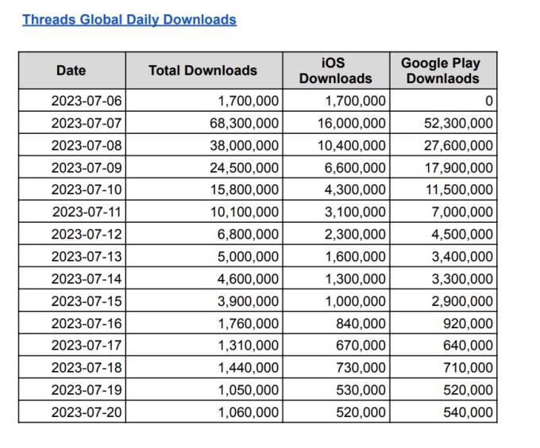Click the 840,000 iOS downloads cell

pos(365,323)
